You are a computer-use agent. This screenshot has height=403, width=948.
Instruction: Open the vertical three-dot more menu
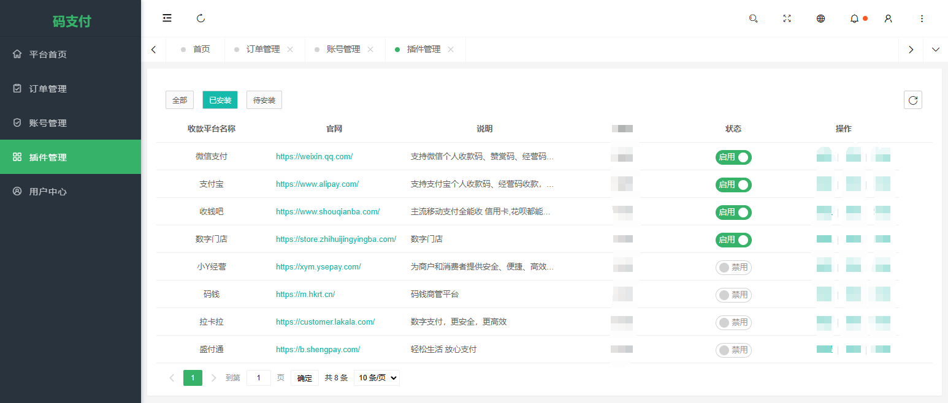pos(922,18)
